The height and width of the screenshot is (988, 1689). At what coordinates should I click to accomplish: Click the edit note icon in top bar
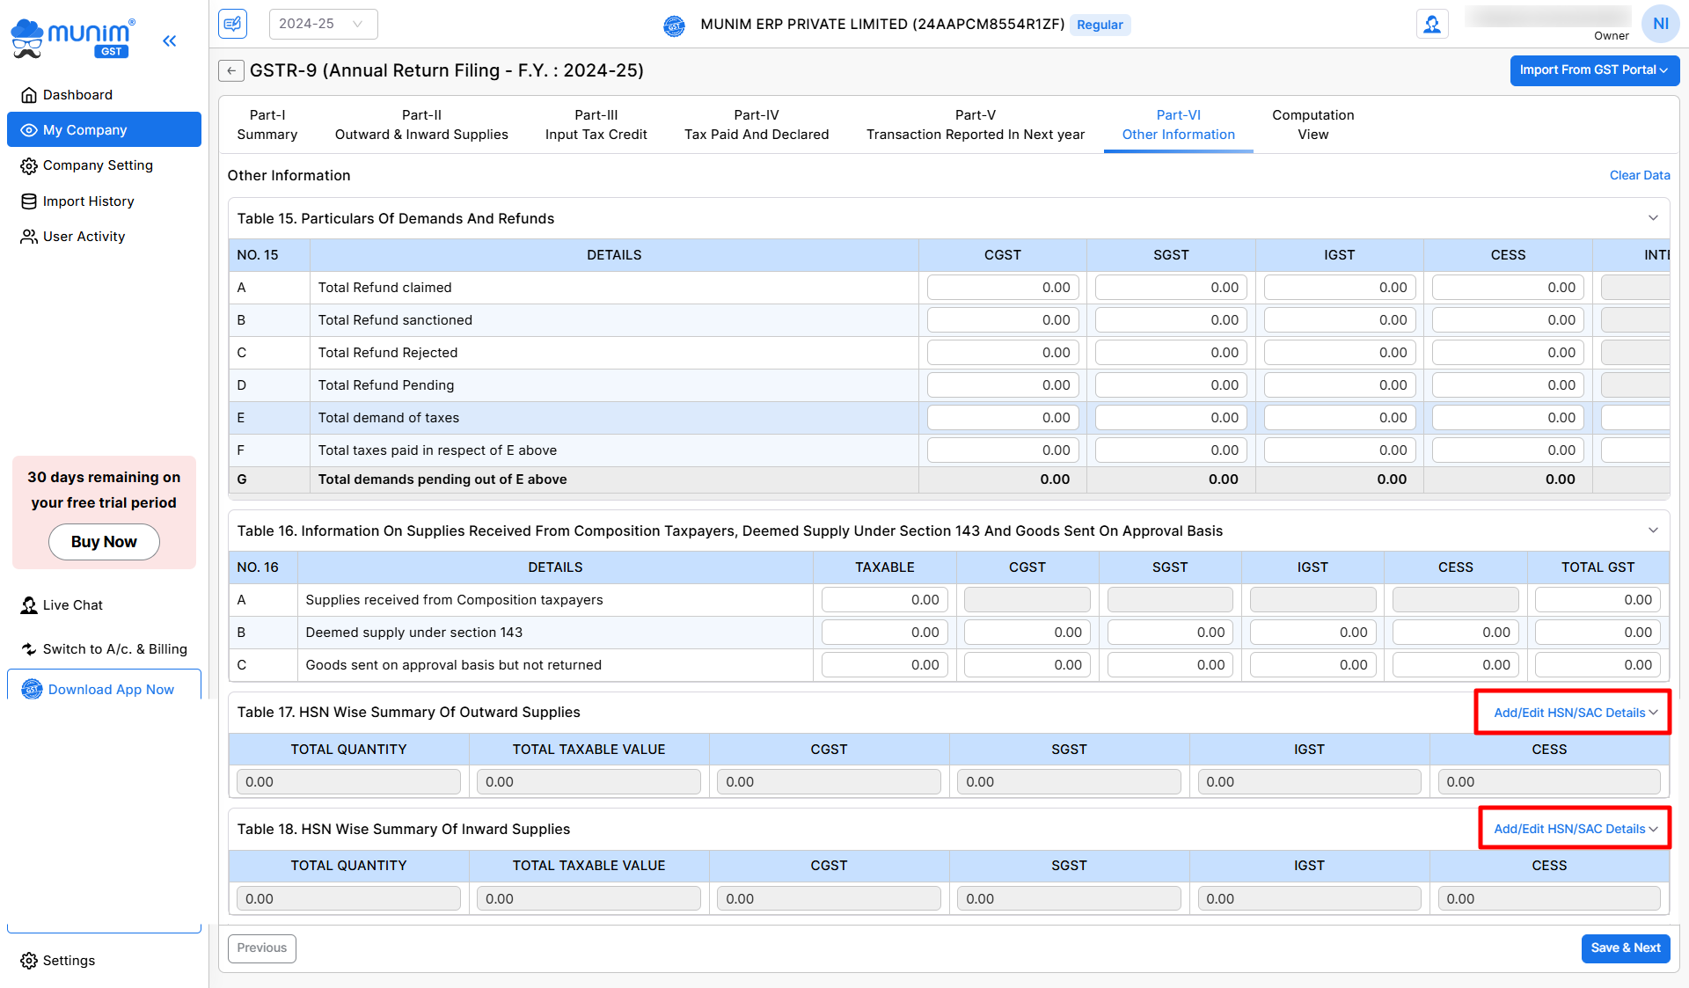point(232,24)
